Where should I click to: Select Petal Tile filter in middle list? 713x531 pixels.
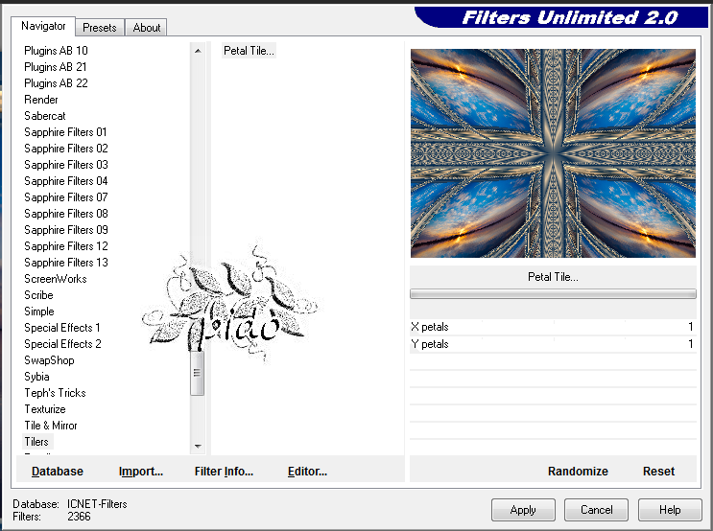[249, 51]
